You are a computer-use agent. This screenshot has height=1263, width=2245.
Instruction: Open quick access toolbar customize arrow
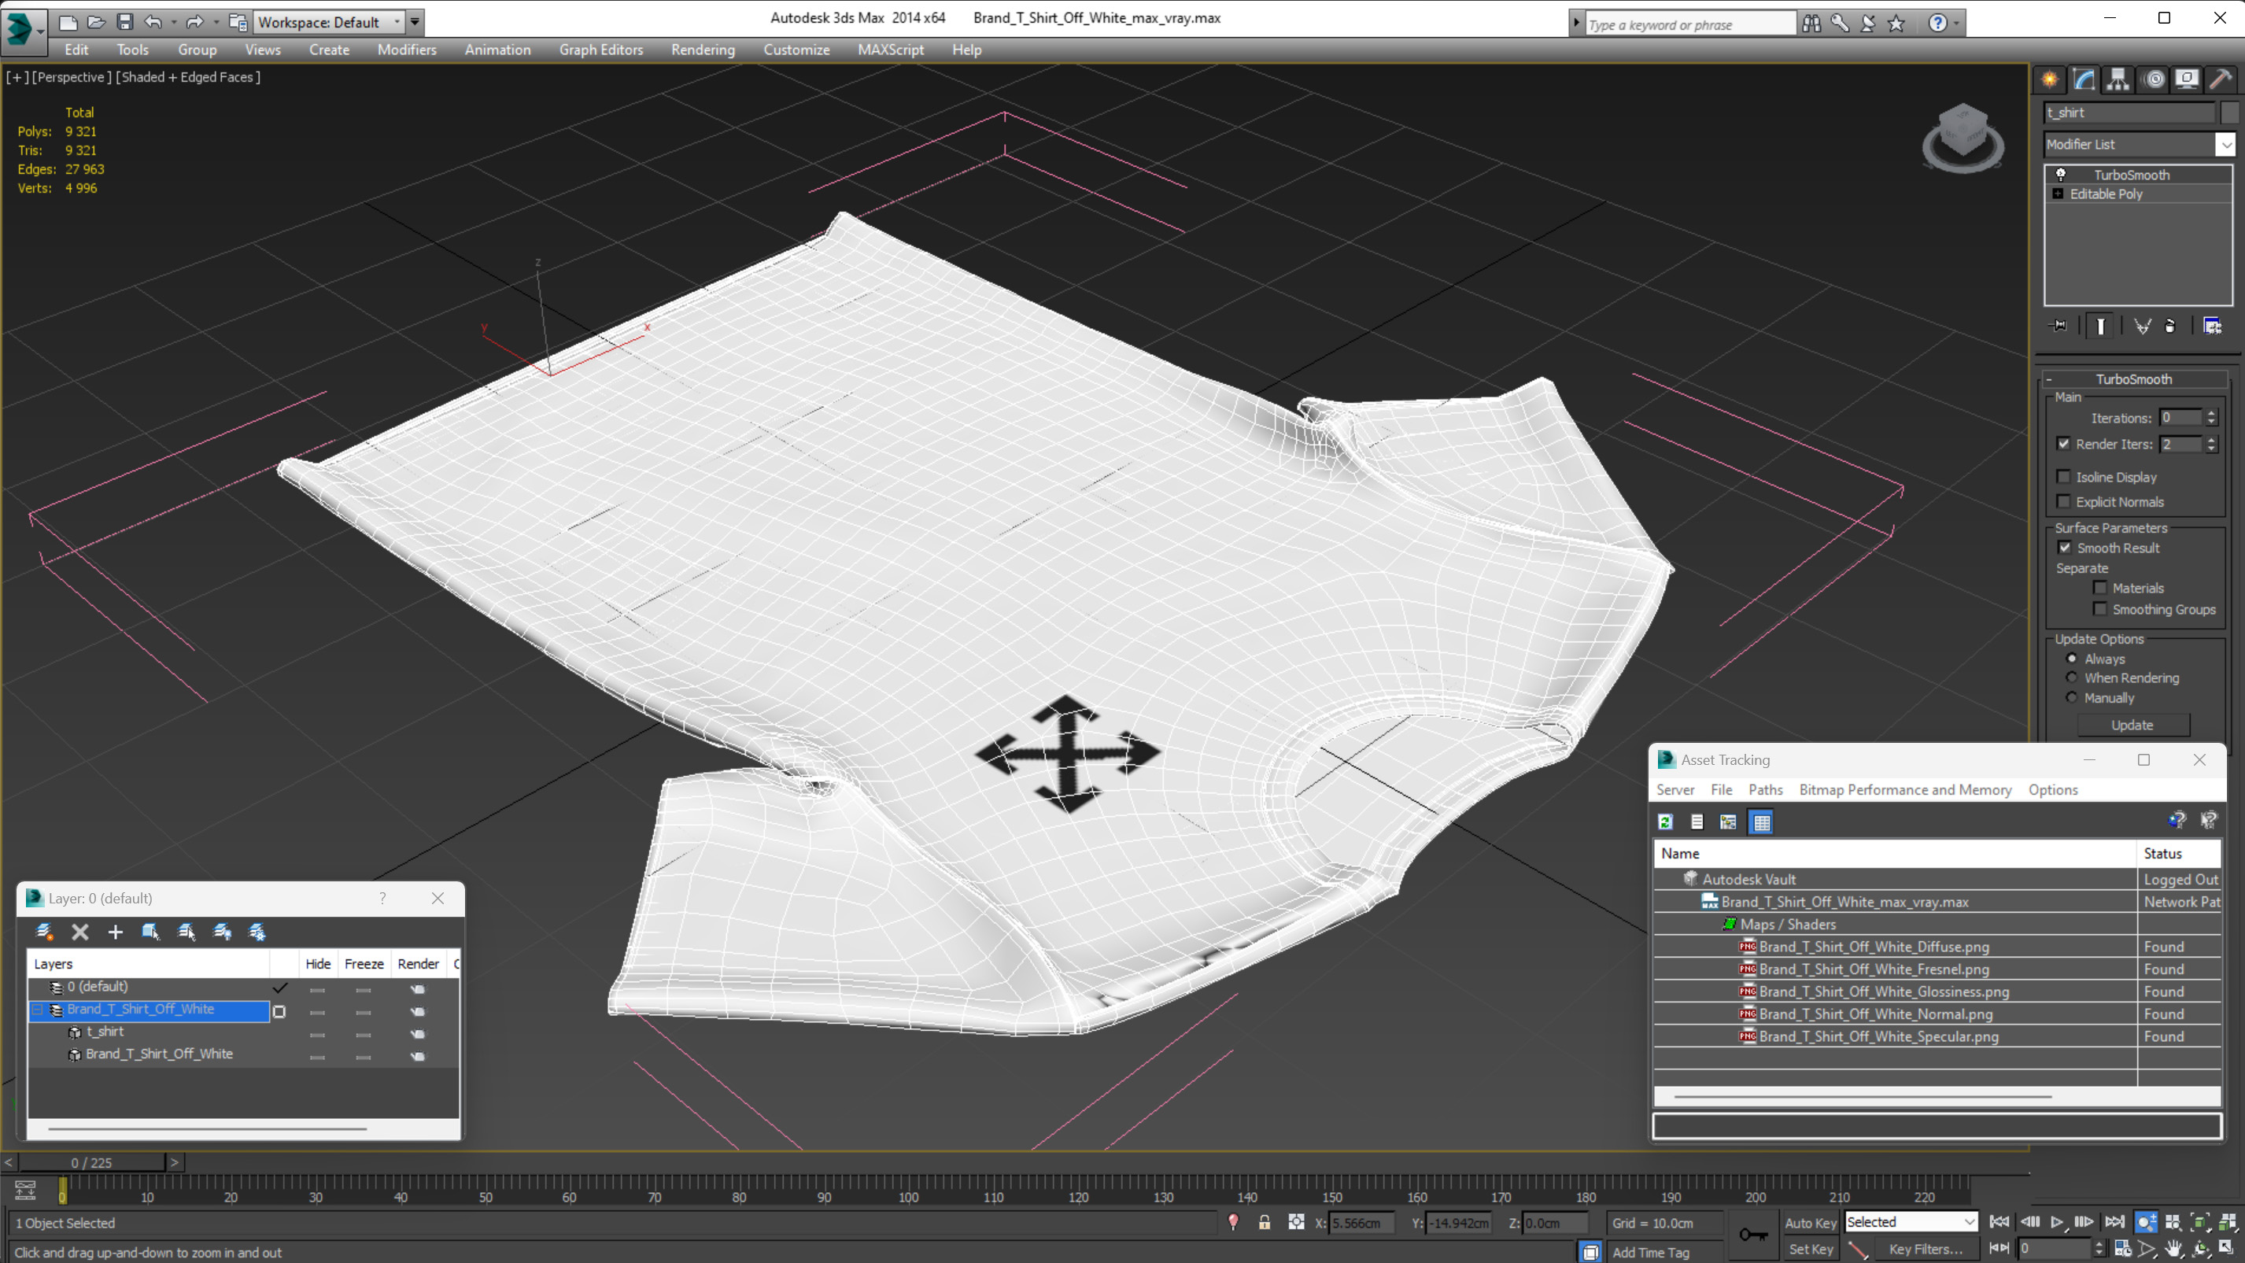(415, 22)
